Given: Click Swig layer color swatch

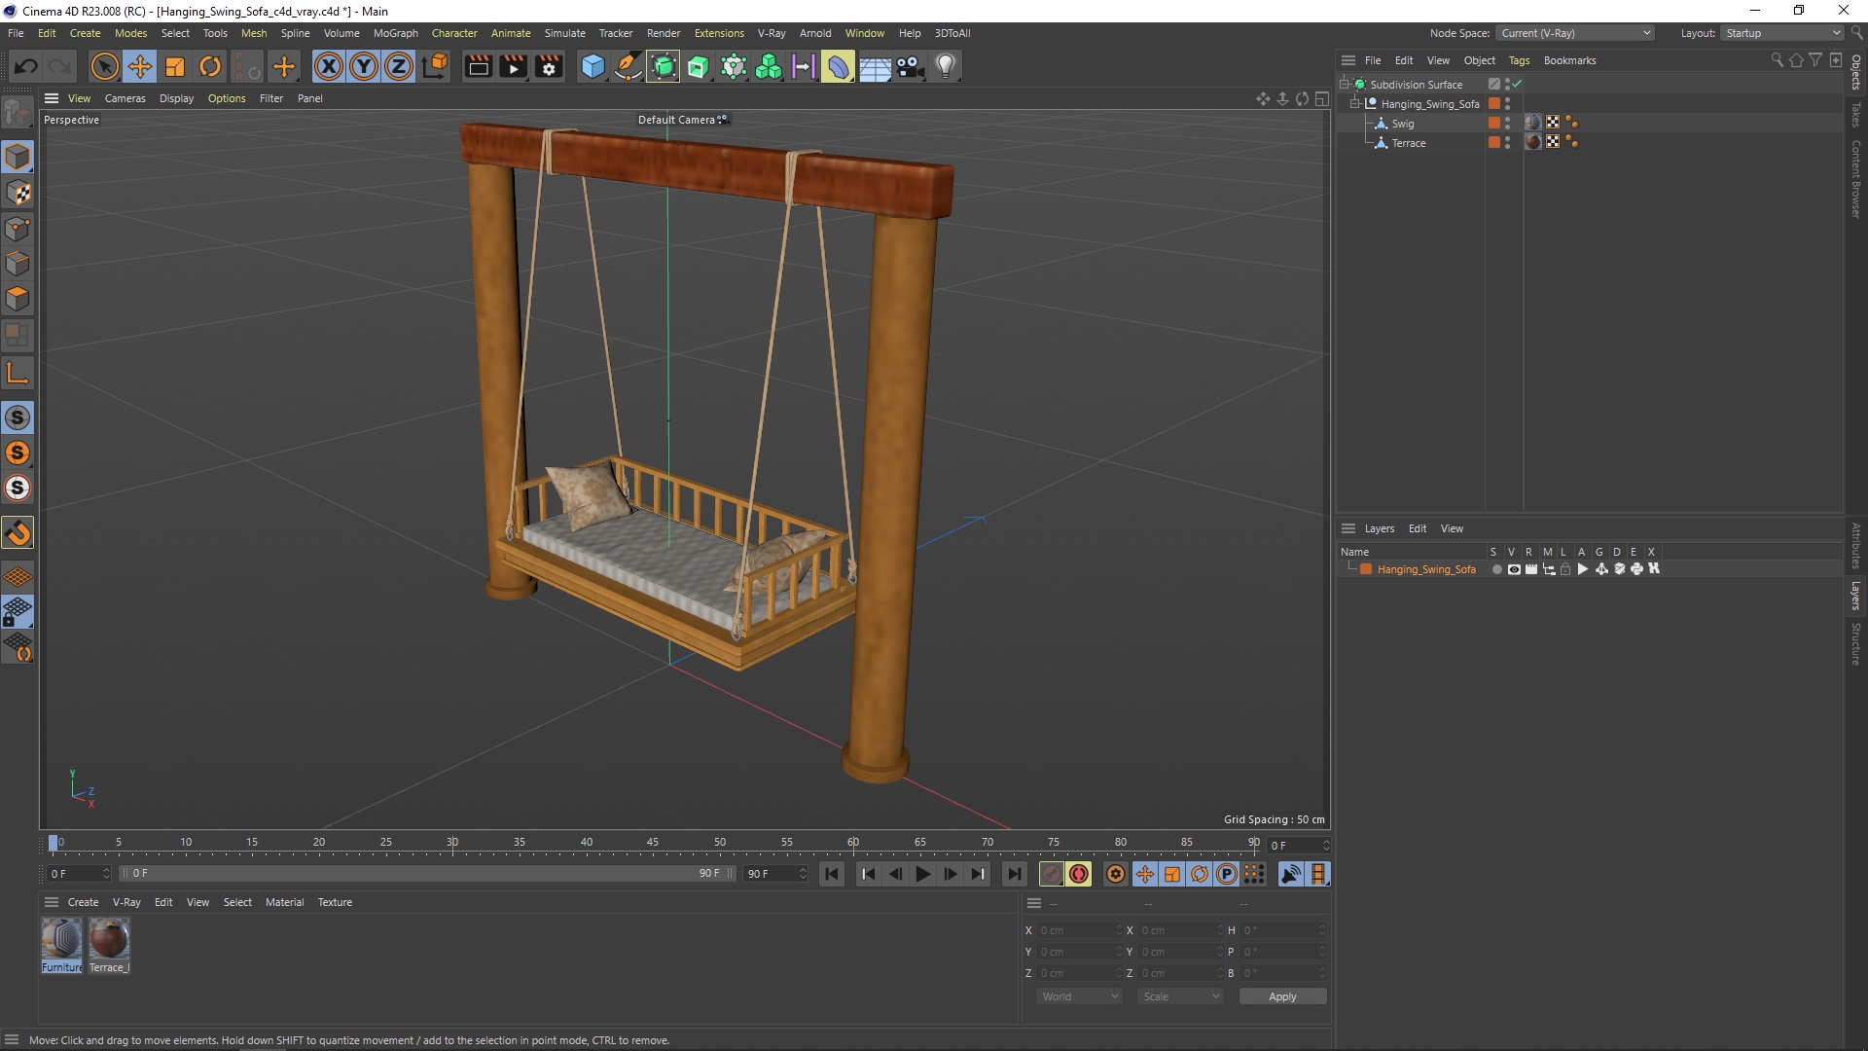Looking at the screenshot, I should [x=1493, y=123].
